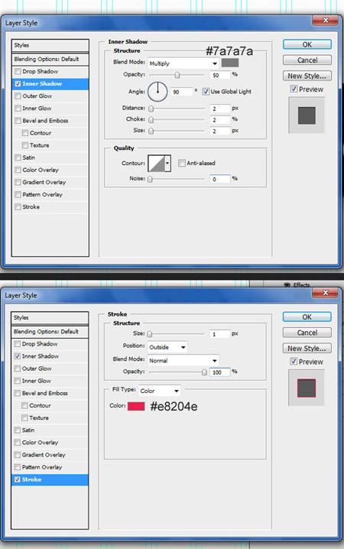
Task: Click the Stroke Opacity value field
Action: point(219,372)
